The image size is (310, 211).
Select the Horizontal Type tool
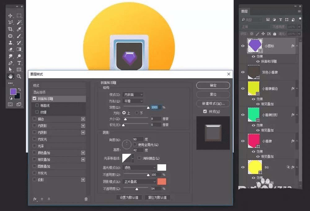pos(19,63)
